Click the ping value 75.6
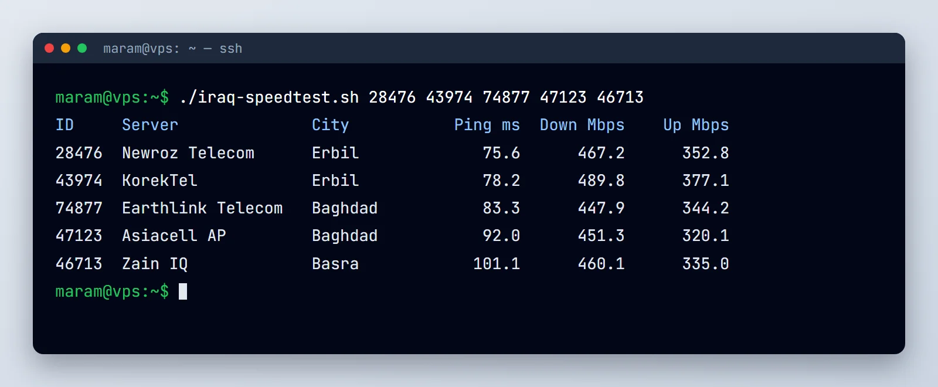Image resolution: width=938 pixels, height=387 pixels. coord(501,153)
